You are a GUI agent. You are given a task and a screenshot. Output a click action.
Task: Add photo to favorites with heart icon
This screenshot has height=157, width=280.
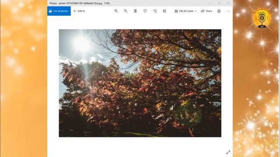145,11
